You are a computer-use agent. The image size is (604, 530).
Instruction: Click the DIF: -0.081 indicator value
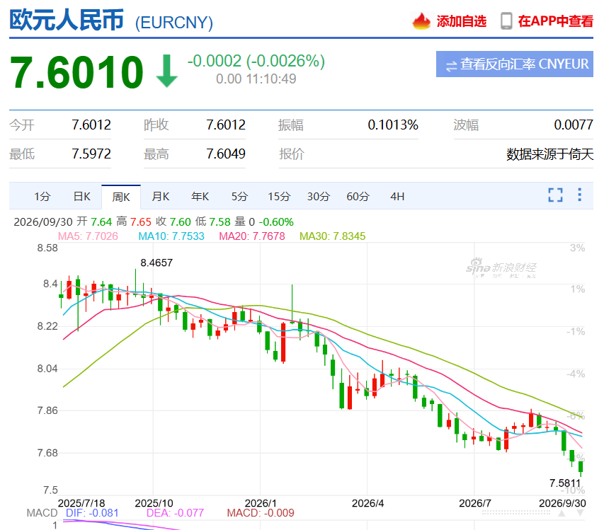click(x=92, y=513)
